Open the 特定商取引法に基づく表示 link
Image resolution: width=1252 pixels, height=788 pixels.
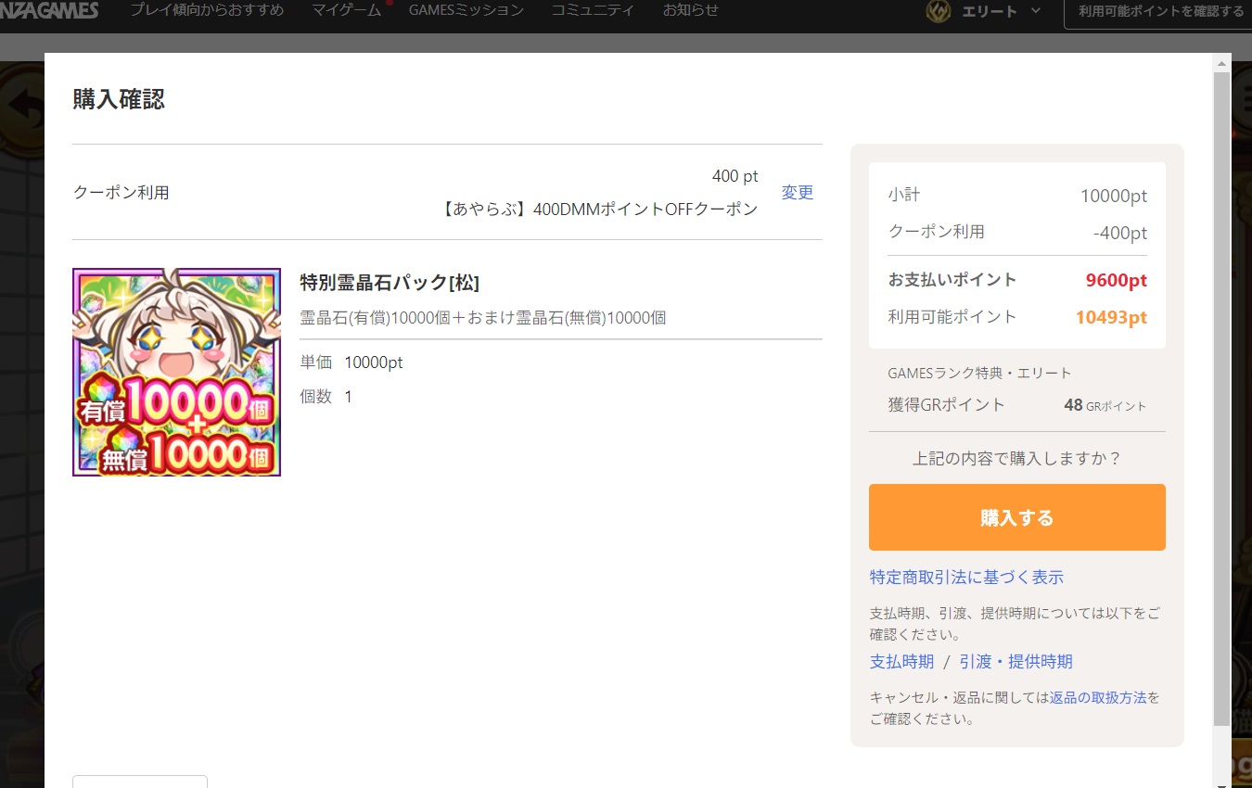[965, 578]
